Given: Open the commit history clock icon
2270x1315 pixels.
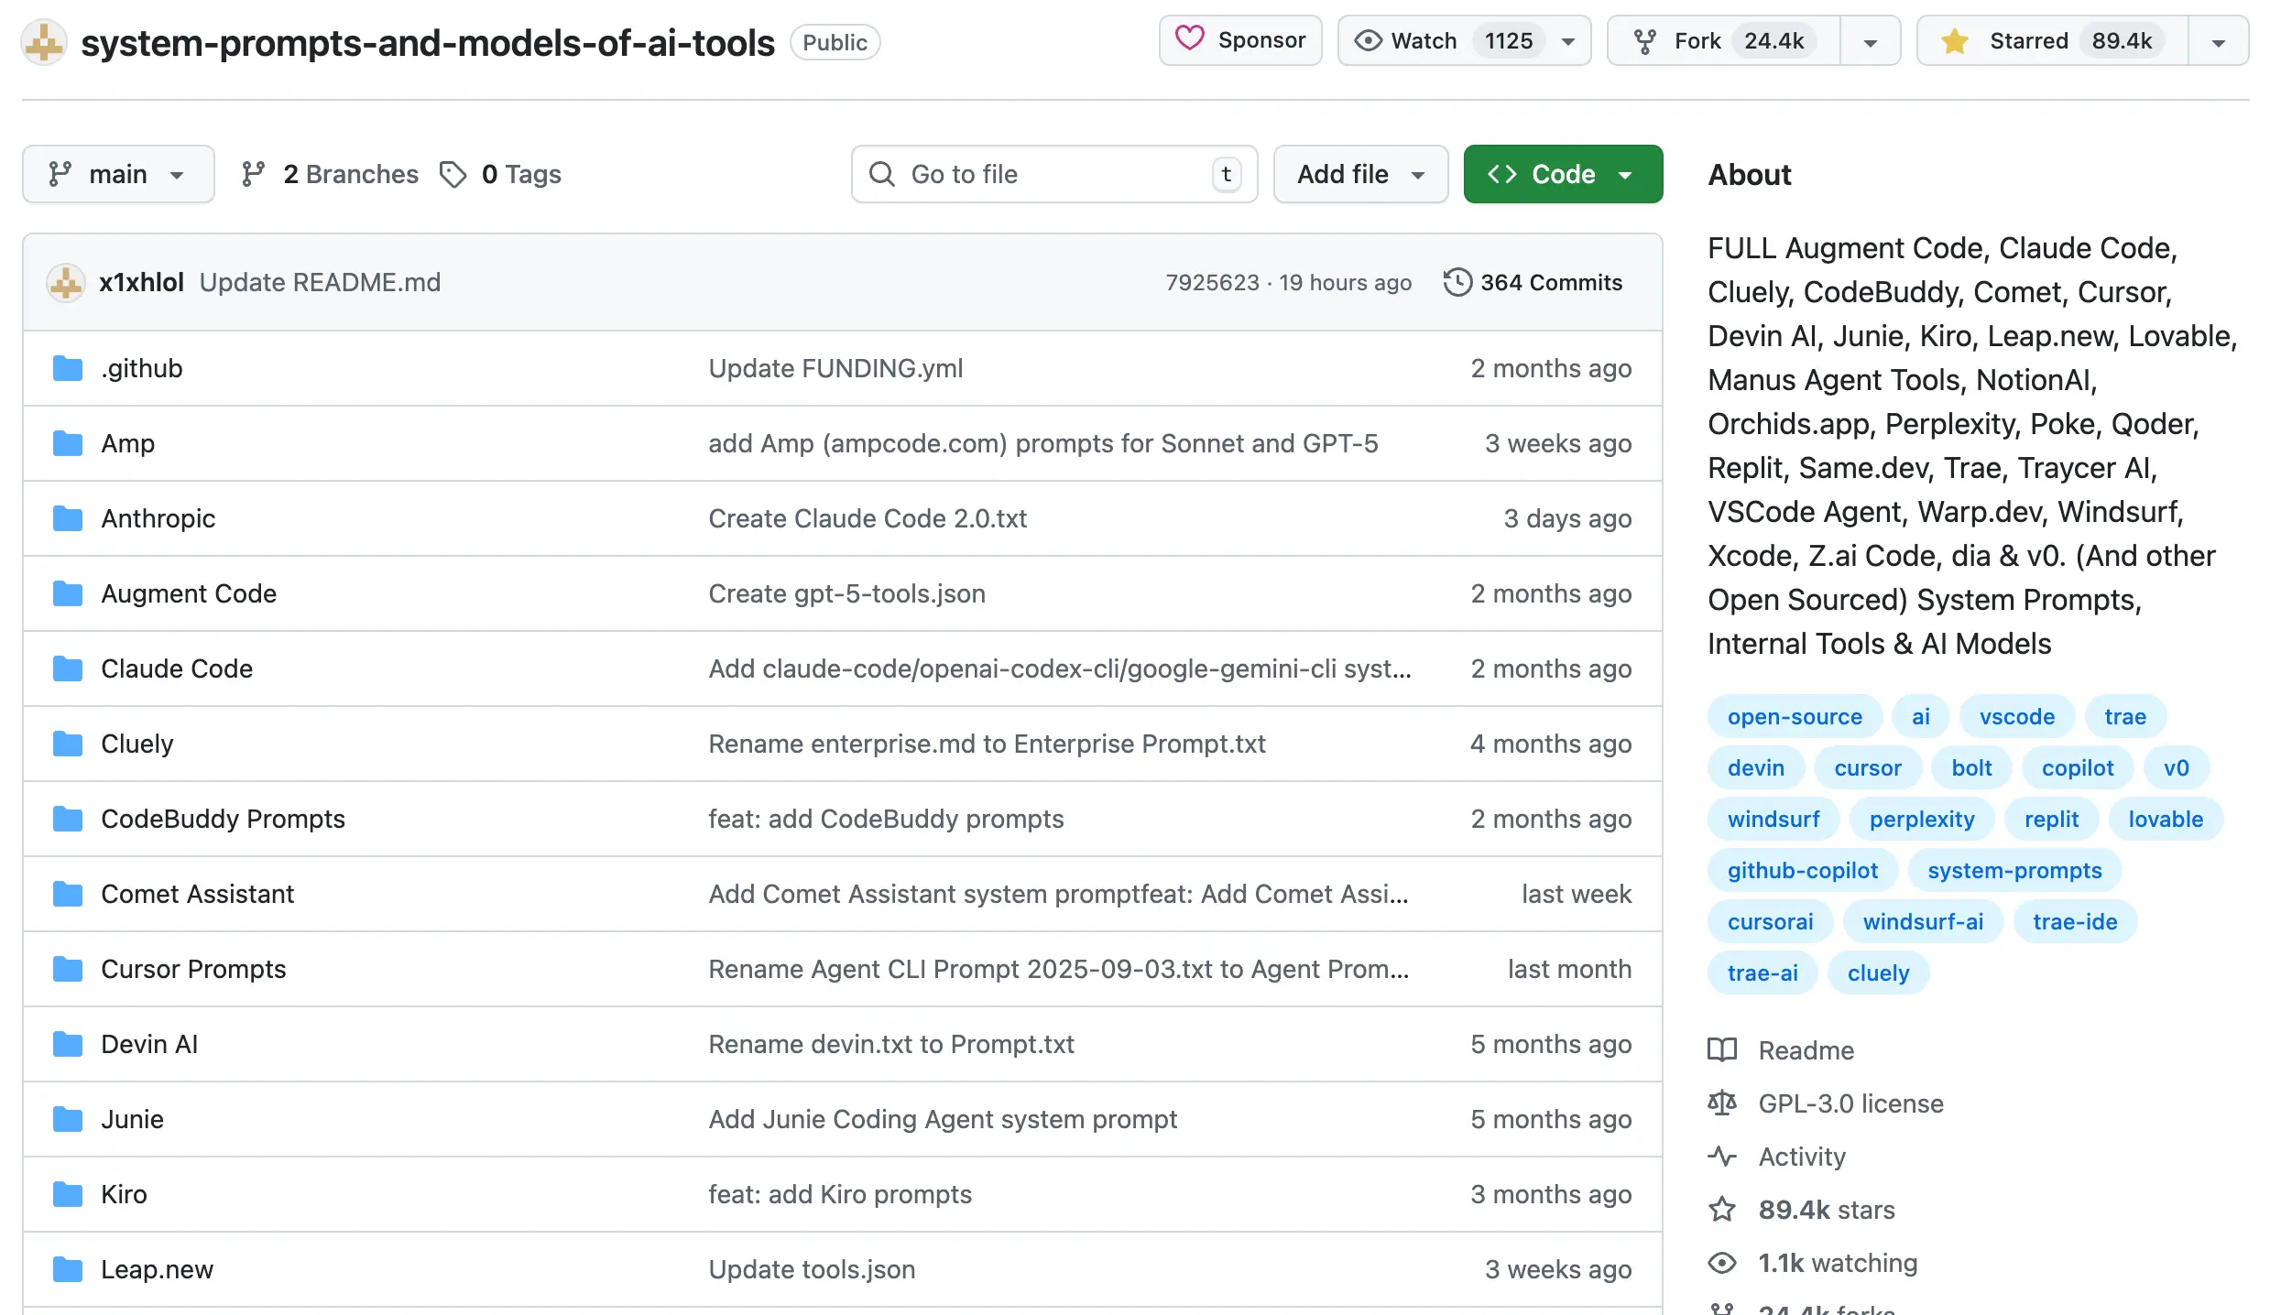Looking at the screenshot, I should 1457,282.
